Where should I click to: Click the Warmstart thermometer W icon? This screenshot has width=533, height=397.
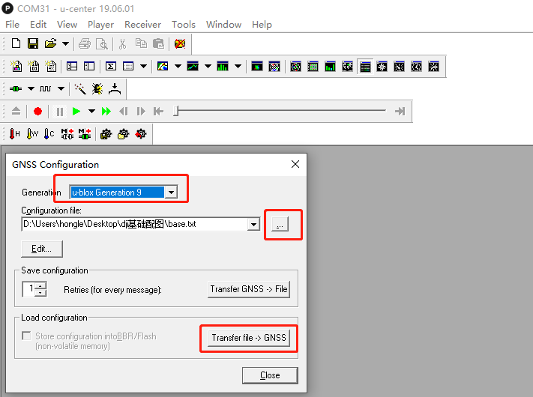click(x=32, y=134)
